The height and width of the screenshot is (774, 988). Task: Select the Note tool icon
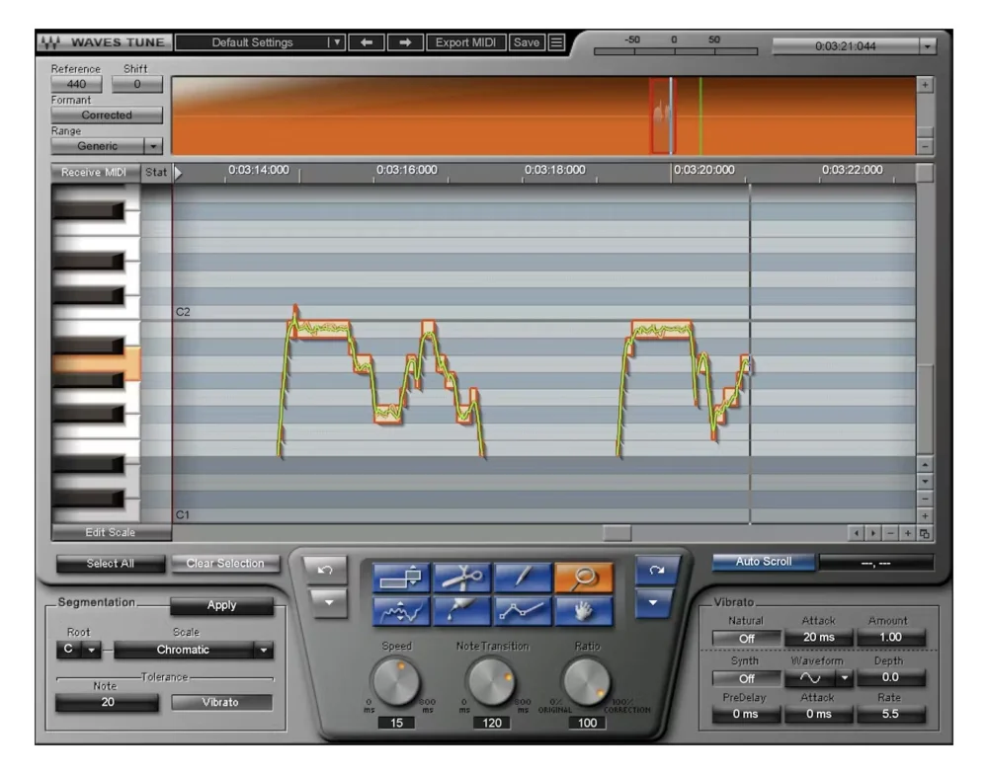tap(401, 577)
